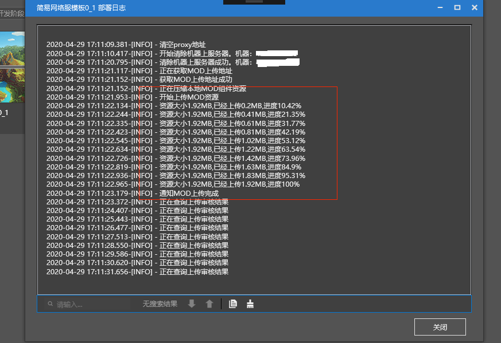Click the 无搜索结果 status label
Viewport: 501px width, 343px height.
[160, 304]
